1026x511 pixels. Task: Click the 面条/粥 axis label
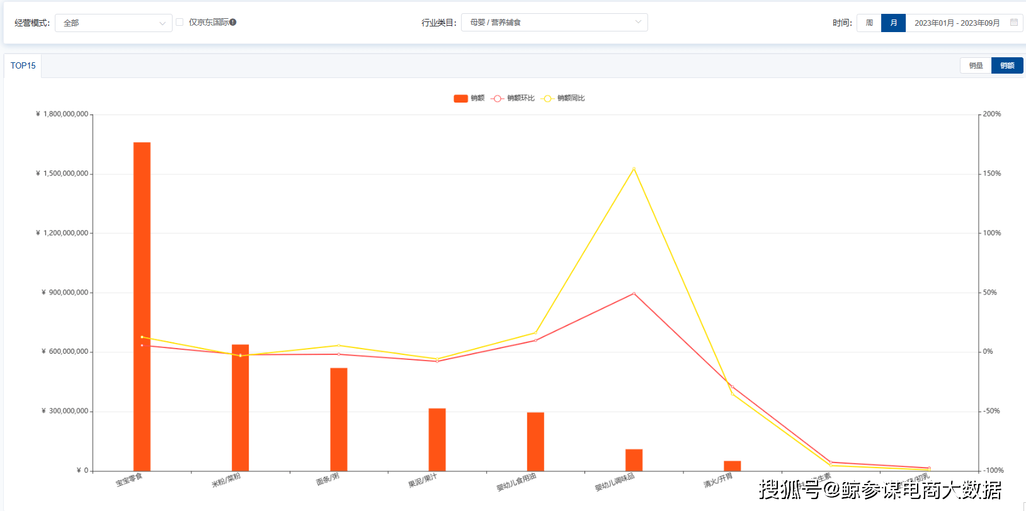328,480
